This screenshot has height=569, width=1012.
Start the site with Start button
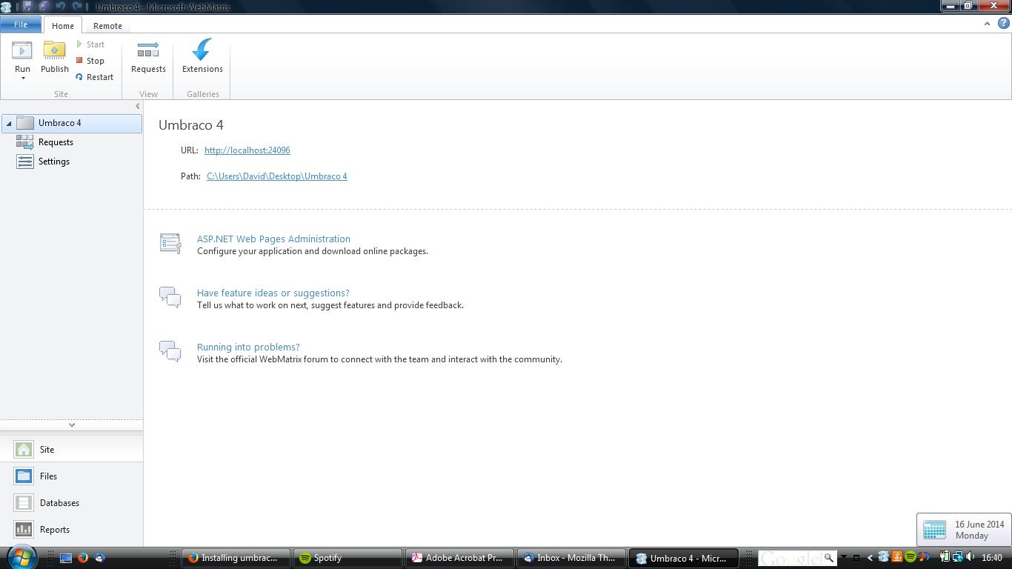91,44
